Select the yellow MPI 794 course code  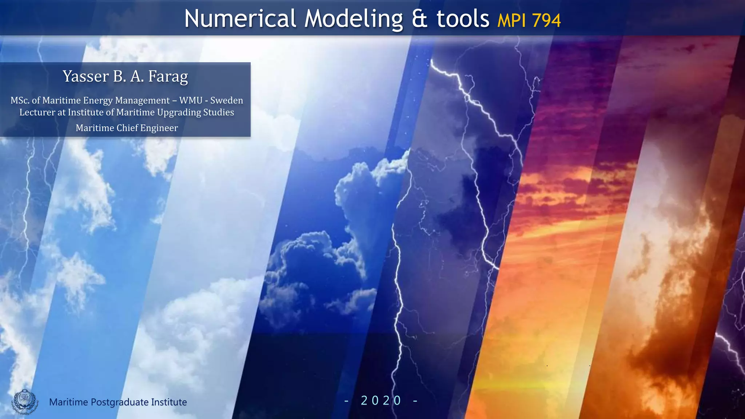tap(529, 20)
